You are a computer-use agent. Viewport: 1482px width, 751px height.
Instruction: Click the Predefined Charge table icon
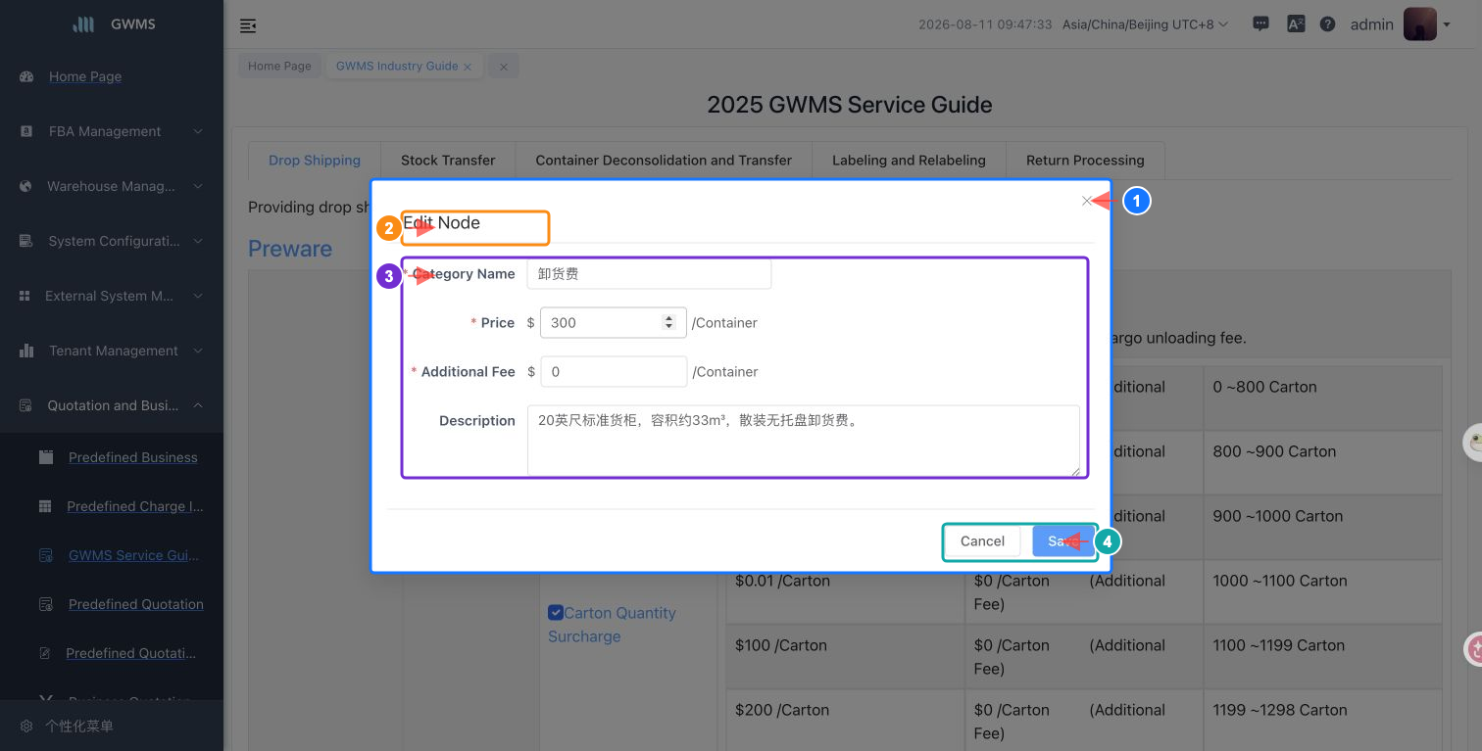coord(45,506)
